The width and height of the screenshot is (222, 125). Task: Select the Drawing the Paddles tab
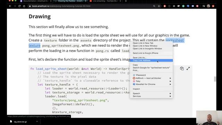tap(70, 1)
